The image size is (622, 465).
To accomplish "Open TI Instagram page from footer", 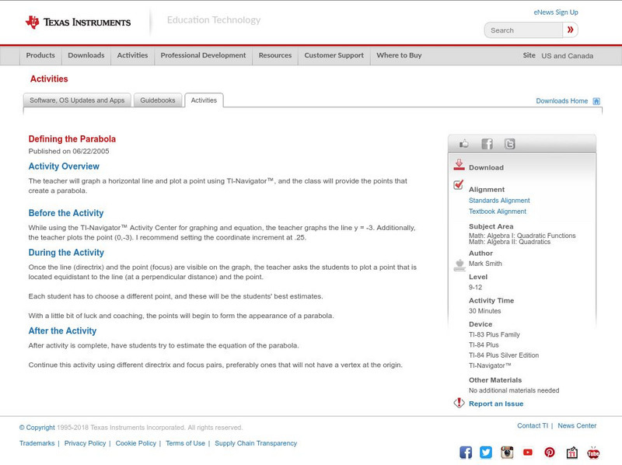I will point(507,453).
